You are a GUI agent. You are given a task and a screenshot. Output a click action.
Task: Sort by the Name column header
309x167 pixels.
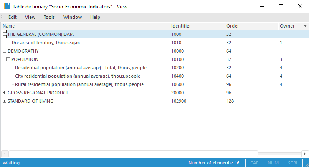pyautogui.click(x=84, y=26)
